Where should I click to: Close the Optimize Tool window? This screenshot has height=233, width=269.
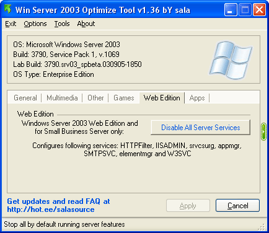pos(260,10)
